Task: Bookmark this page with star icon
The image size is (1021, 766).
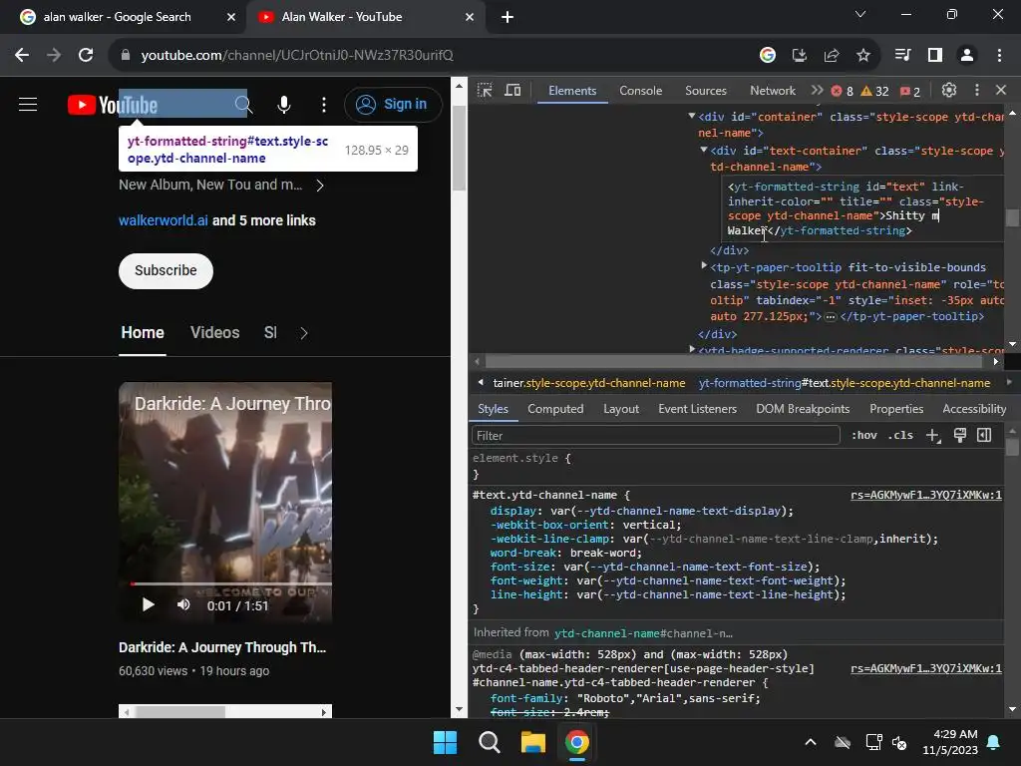Action: click(x=862, y=55)
